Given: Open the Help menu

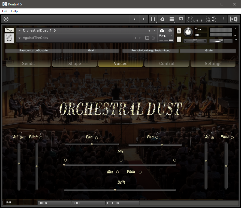Looking at the screenshot, I should click(x=14, y=11).
